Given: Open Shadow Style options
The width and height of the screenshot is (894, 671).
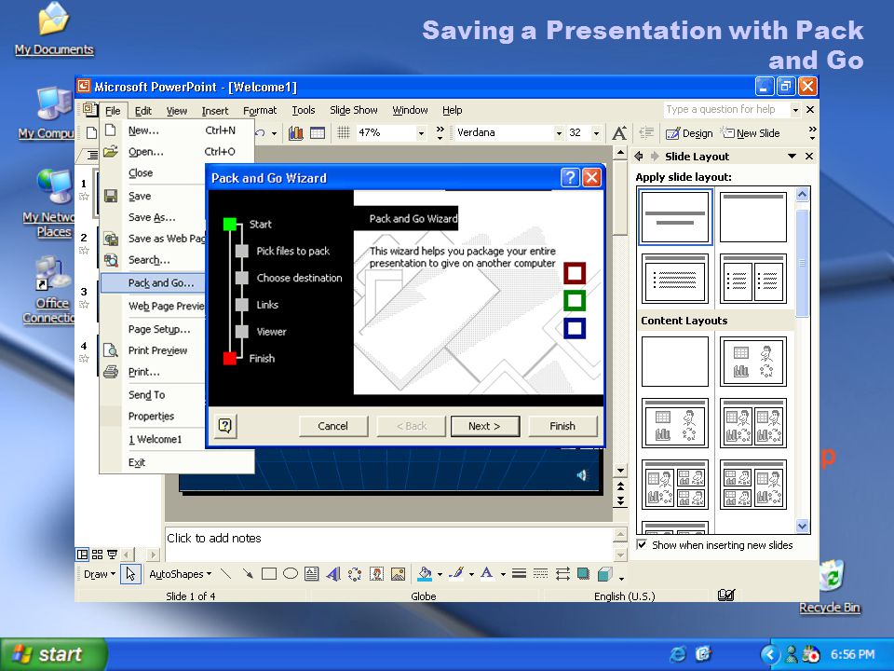Looking at the screenshot, I should click(583, 573).
